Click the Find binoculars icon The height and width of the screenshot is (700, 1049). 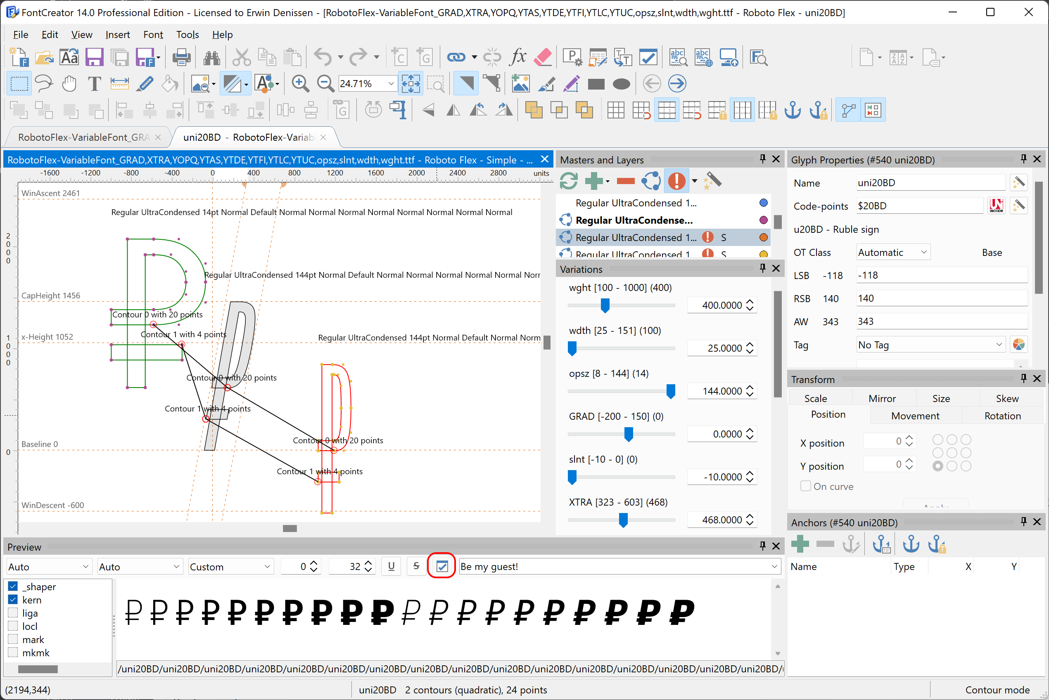(212, 58)
